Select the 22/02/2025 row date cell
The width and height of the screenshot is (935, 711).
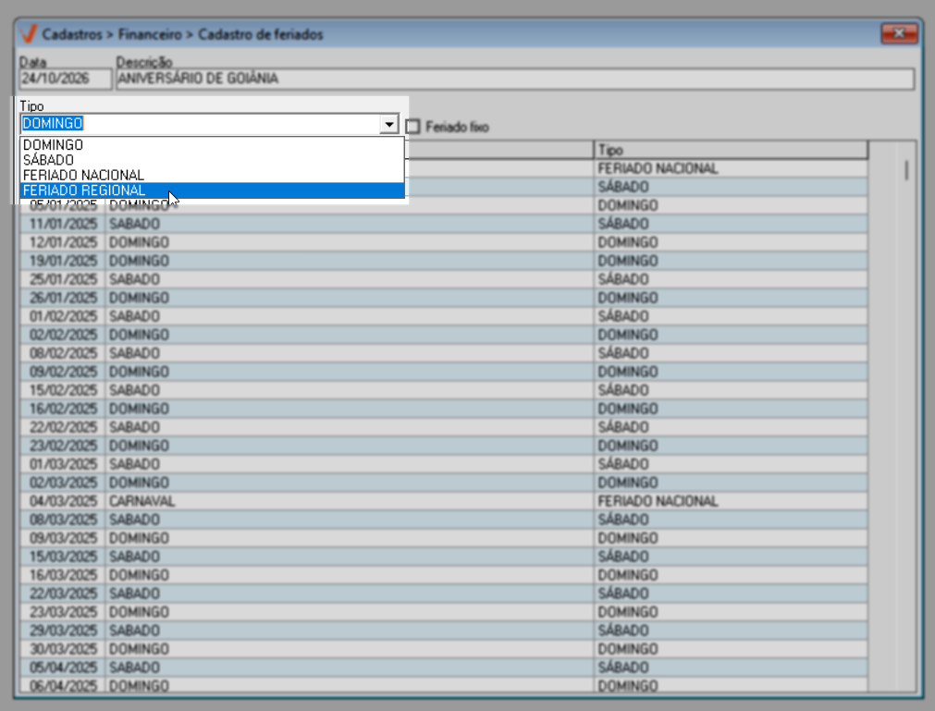click(63, 427)
